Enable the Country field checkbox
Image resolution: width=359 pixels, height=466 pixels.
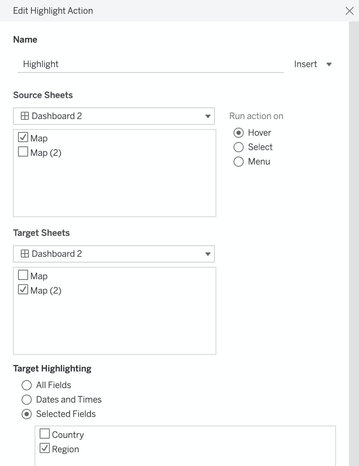click(44, 434)
